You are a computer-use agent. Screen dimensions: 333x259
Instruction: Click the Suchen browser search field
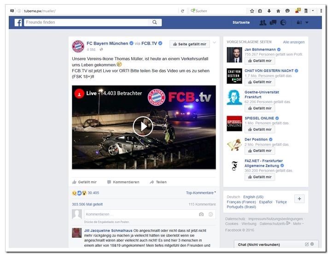click(217, 11)
